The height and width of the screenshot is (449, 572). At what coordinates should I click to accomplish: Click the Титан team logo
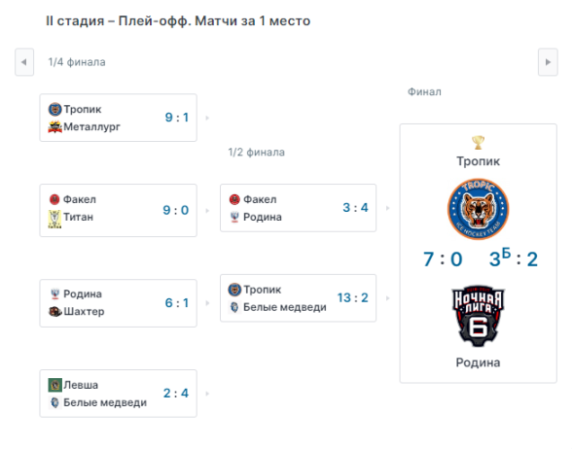pos(54,219)
